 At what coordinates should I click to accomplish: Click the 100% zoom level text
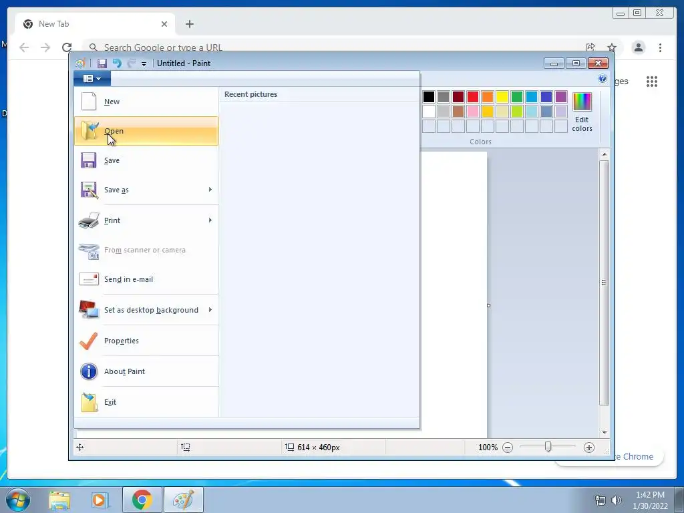pos(488,447)
